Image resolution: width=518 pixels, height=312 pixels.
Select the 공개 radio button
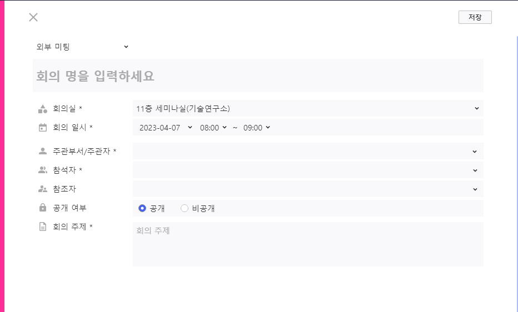coord(142,208)
